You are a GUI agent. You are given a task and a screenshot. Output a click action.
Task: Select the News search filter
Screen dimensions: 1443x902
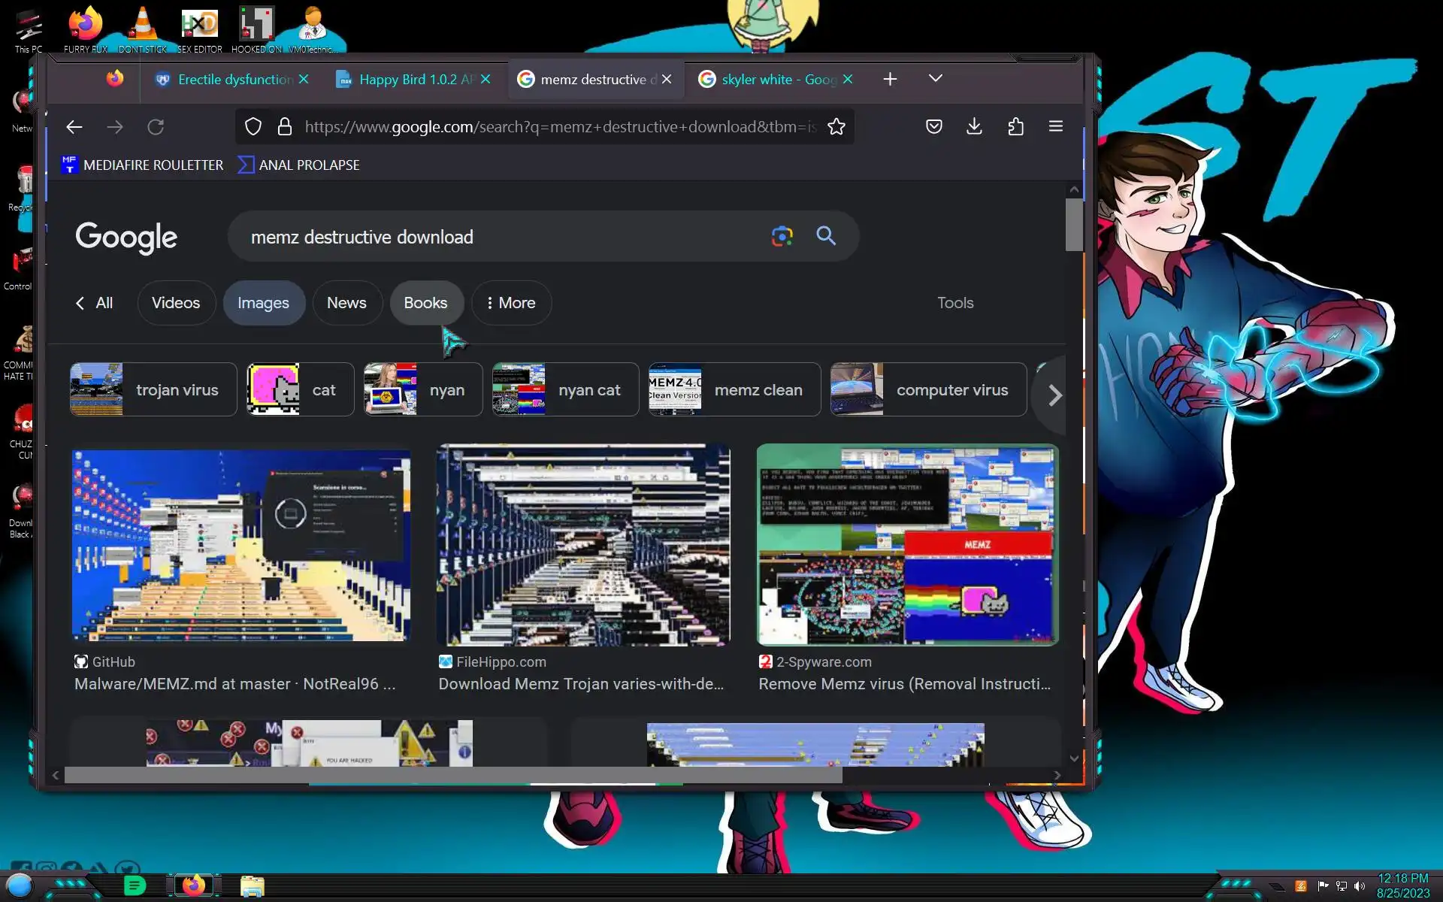coord(346,303)
